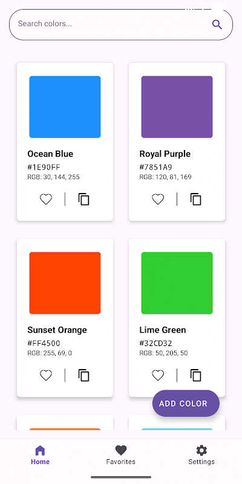The height and width of the screenshot is (484, 242).
Task: Select the Royal Purple color swatch
Action: coord(177,107)
